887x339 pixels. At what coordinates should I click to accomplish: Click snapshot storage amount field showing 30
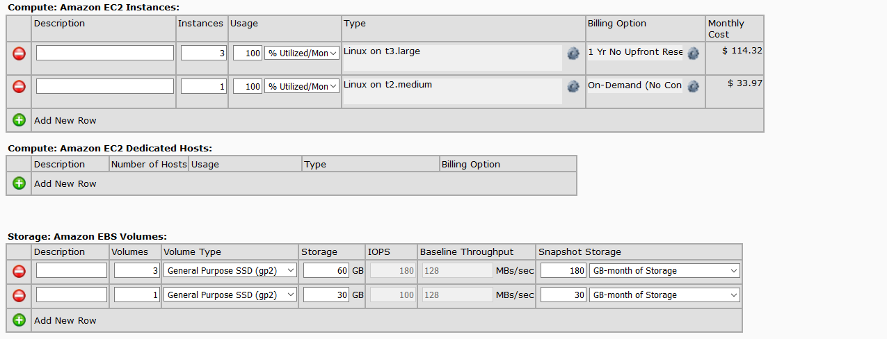pyautogui.click(x=564, y=295)
